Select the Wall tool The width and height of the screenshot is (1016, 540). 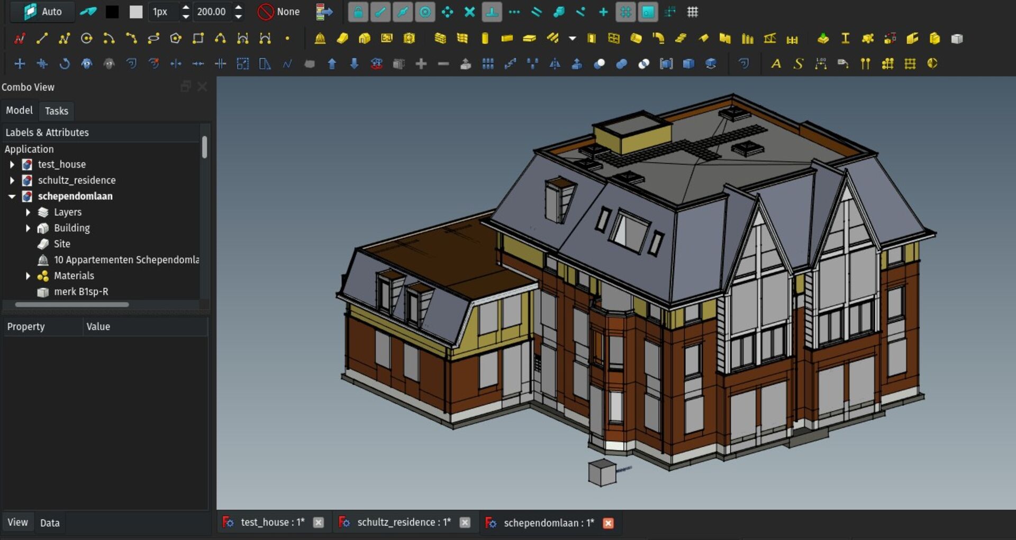(440, 39)
